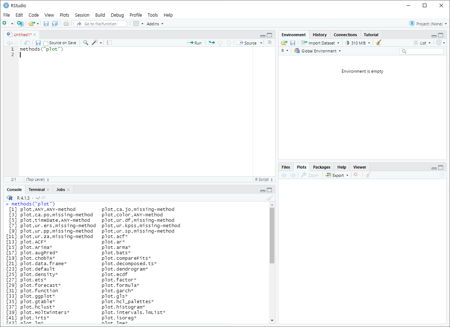Screen dimensions: 450x327
Task: Close the Jobs tab
Action: click(68, 190)
